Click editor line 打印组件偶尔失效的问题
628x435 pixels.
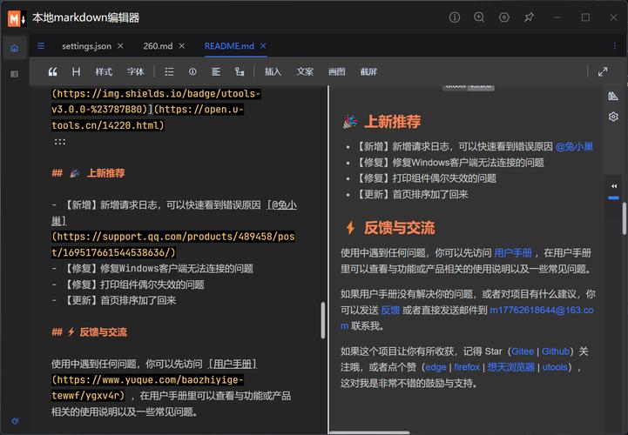[x=152, y=284]
